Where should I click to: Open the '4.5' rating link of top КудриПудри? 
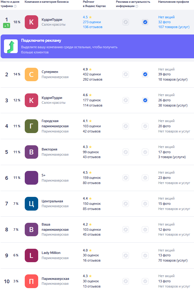(87, 17)
